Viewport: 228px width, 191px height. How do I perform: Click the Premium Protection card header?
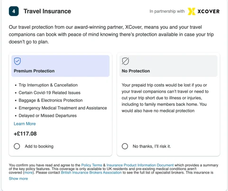click(x=60, y=66)
